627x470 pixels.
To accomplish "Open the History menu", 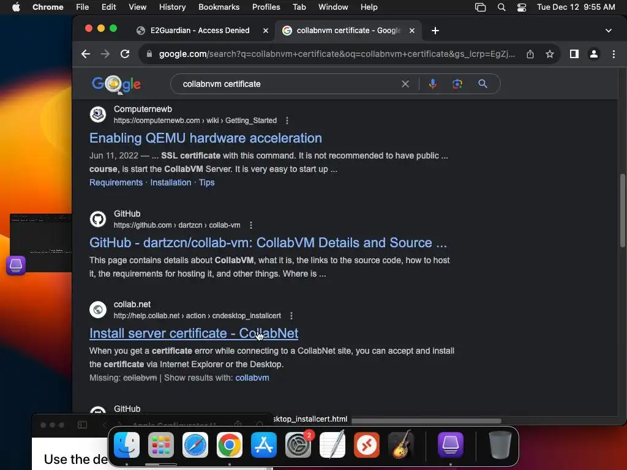I will (x=172, y=7).
